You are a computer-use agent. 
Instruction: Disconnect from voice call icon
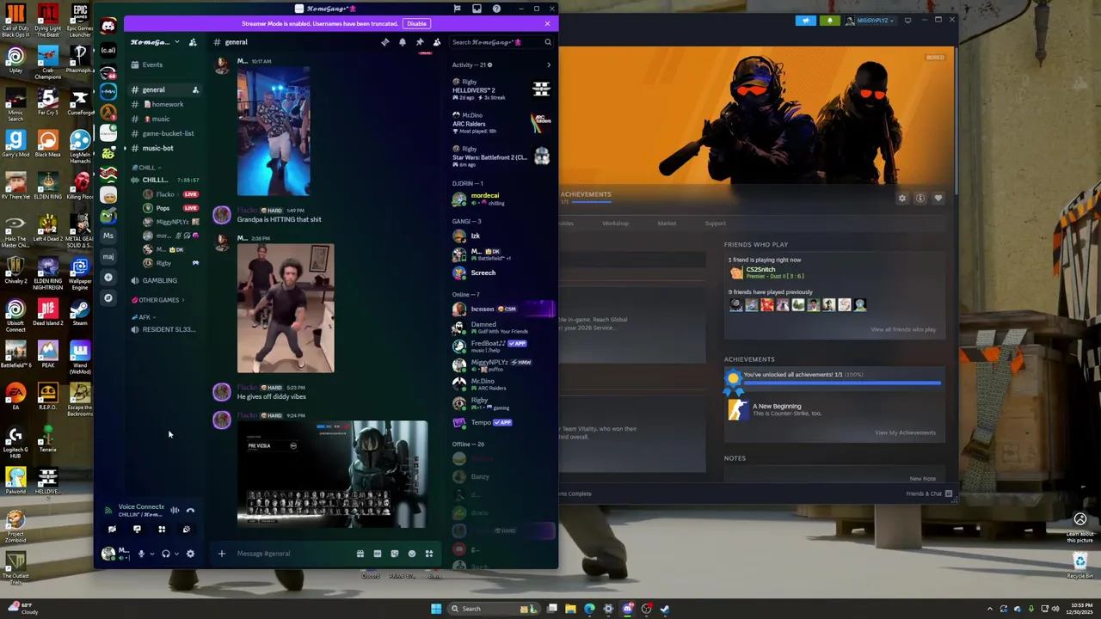[x=190, y=510]
